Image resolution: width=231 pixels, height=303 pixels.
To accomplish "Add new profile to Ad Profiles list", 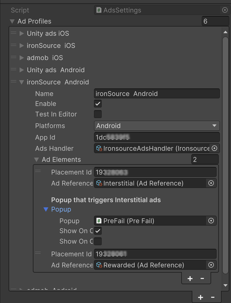I will [x=201, y=297].
